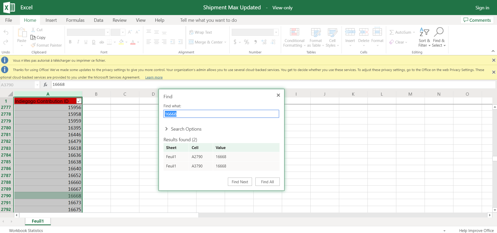Open Conditional Formatting menu

(x=294, y=38)
